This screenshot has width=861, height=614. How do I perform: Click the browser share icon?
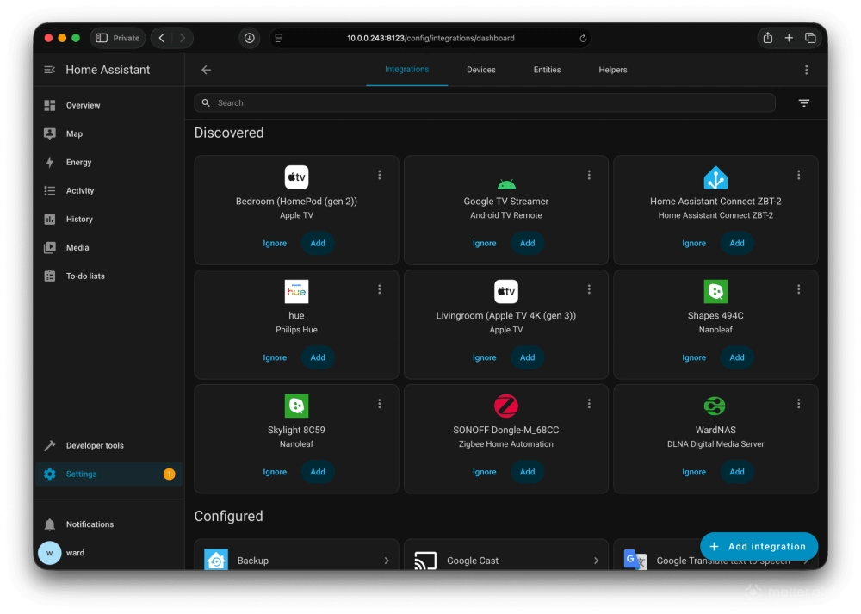(x=767, y=38)
